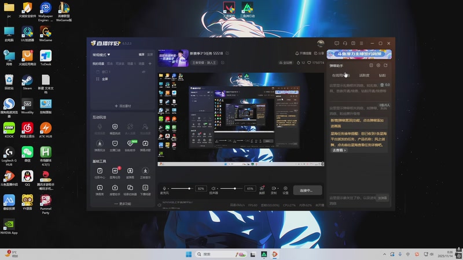Open the messages icon in title bar
This screenshot has width=463, height=260.
click(337, 43)
